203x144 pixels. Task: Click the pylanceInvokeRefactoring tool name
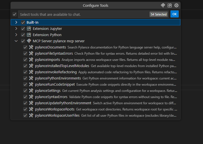tap(56, 72)
